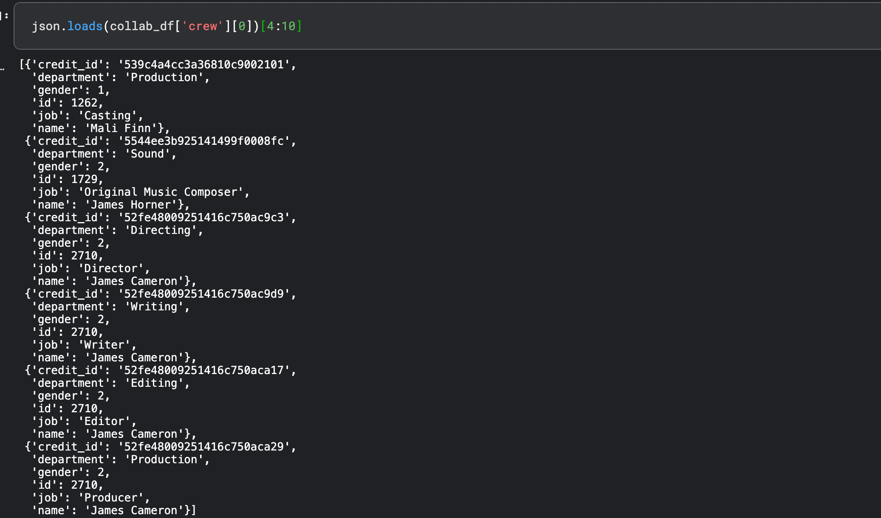Click the 'crew' string in the code
Screen dimensions: 881x518
[203, 26]
